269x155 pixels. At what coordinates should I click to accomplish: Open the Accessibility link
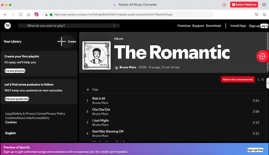(x=40, y=118)
